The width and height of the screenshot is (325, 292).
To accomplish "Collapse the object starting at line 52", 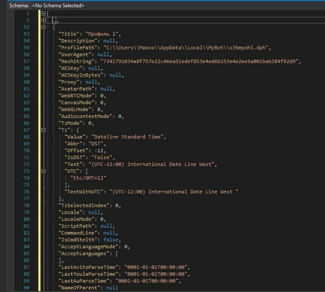I will pyautogui.click(x=44, y=27).
